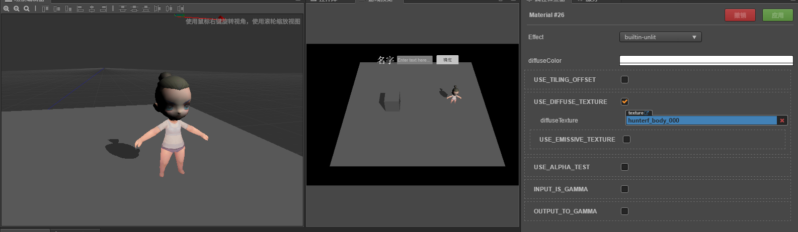Distribute nodes by horizontal centers
This screenshot has height=232, width=798.
pos(169,9)
